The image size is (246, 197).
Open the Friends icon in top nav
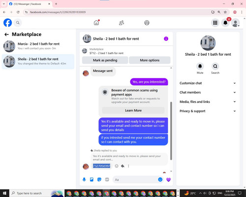pos(122,23)
